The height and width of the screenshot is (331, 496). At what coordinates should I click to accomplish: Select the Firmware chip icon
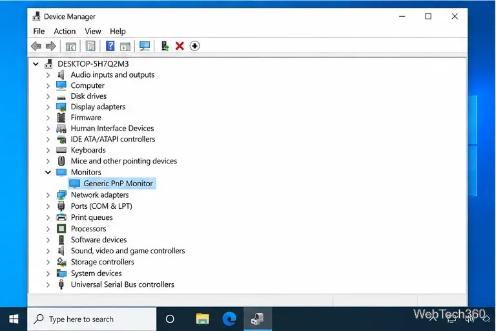pos(61,118)
